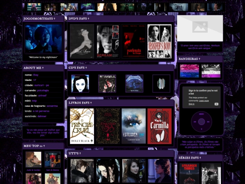Image resolution: width=245 pixels, height=184 pixels.
Task: Click the center select button of the iPod wheel
Action: coord(201,122)
